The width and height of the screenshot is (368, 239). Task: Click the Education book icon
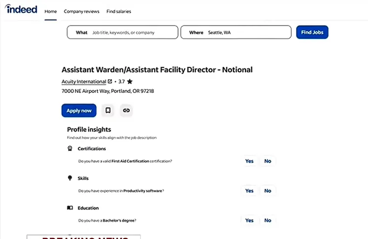click(x=70, y=208)
